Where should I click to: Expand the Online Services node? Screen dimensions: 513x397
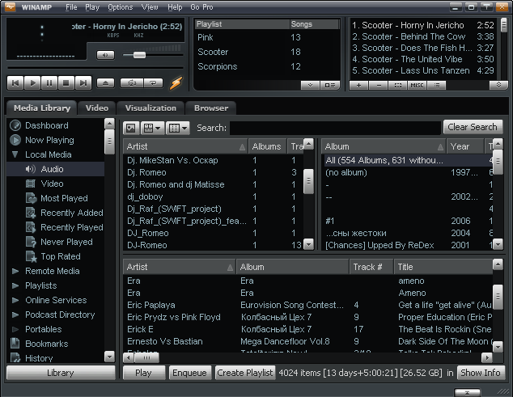point(15,300)
